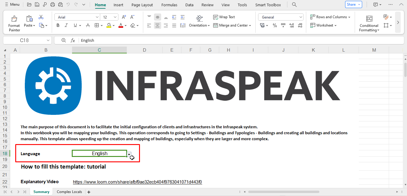Justify the text alignment

click(174, 25)
